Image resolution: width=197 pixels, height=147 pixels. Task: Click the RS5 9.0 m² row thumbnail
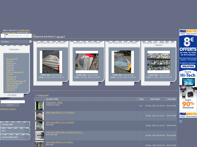click(40, 144)
